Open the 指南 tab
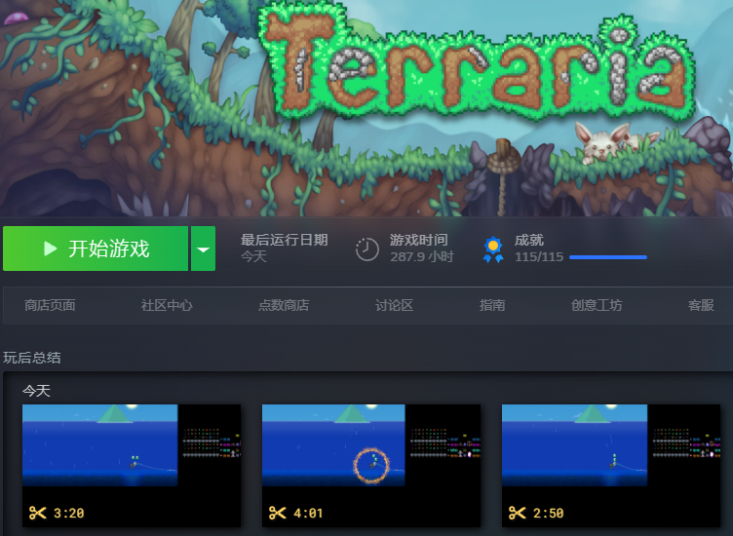733x536 pixels. (x=492, y=306)
